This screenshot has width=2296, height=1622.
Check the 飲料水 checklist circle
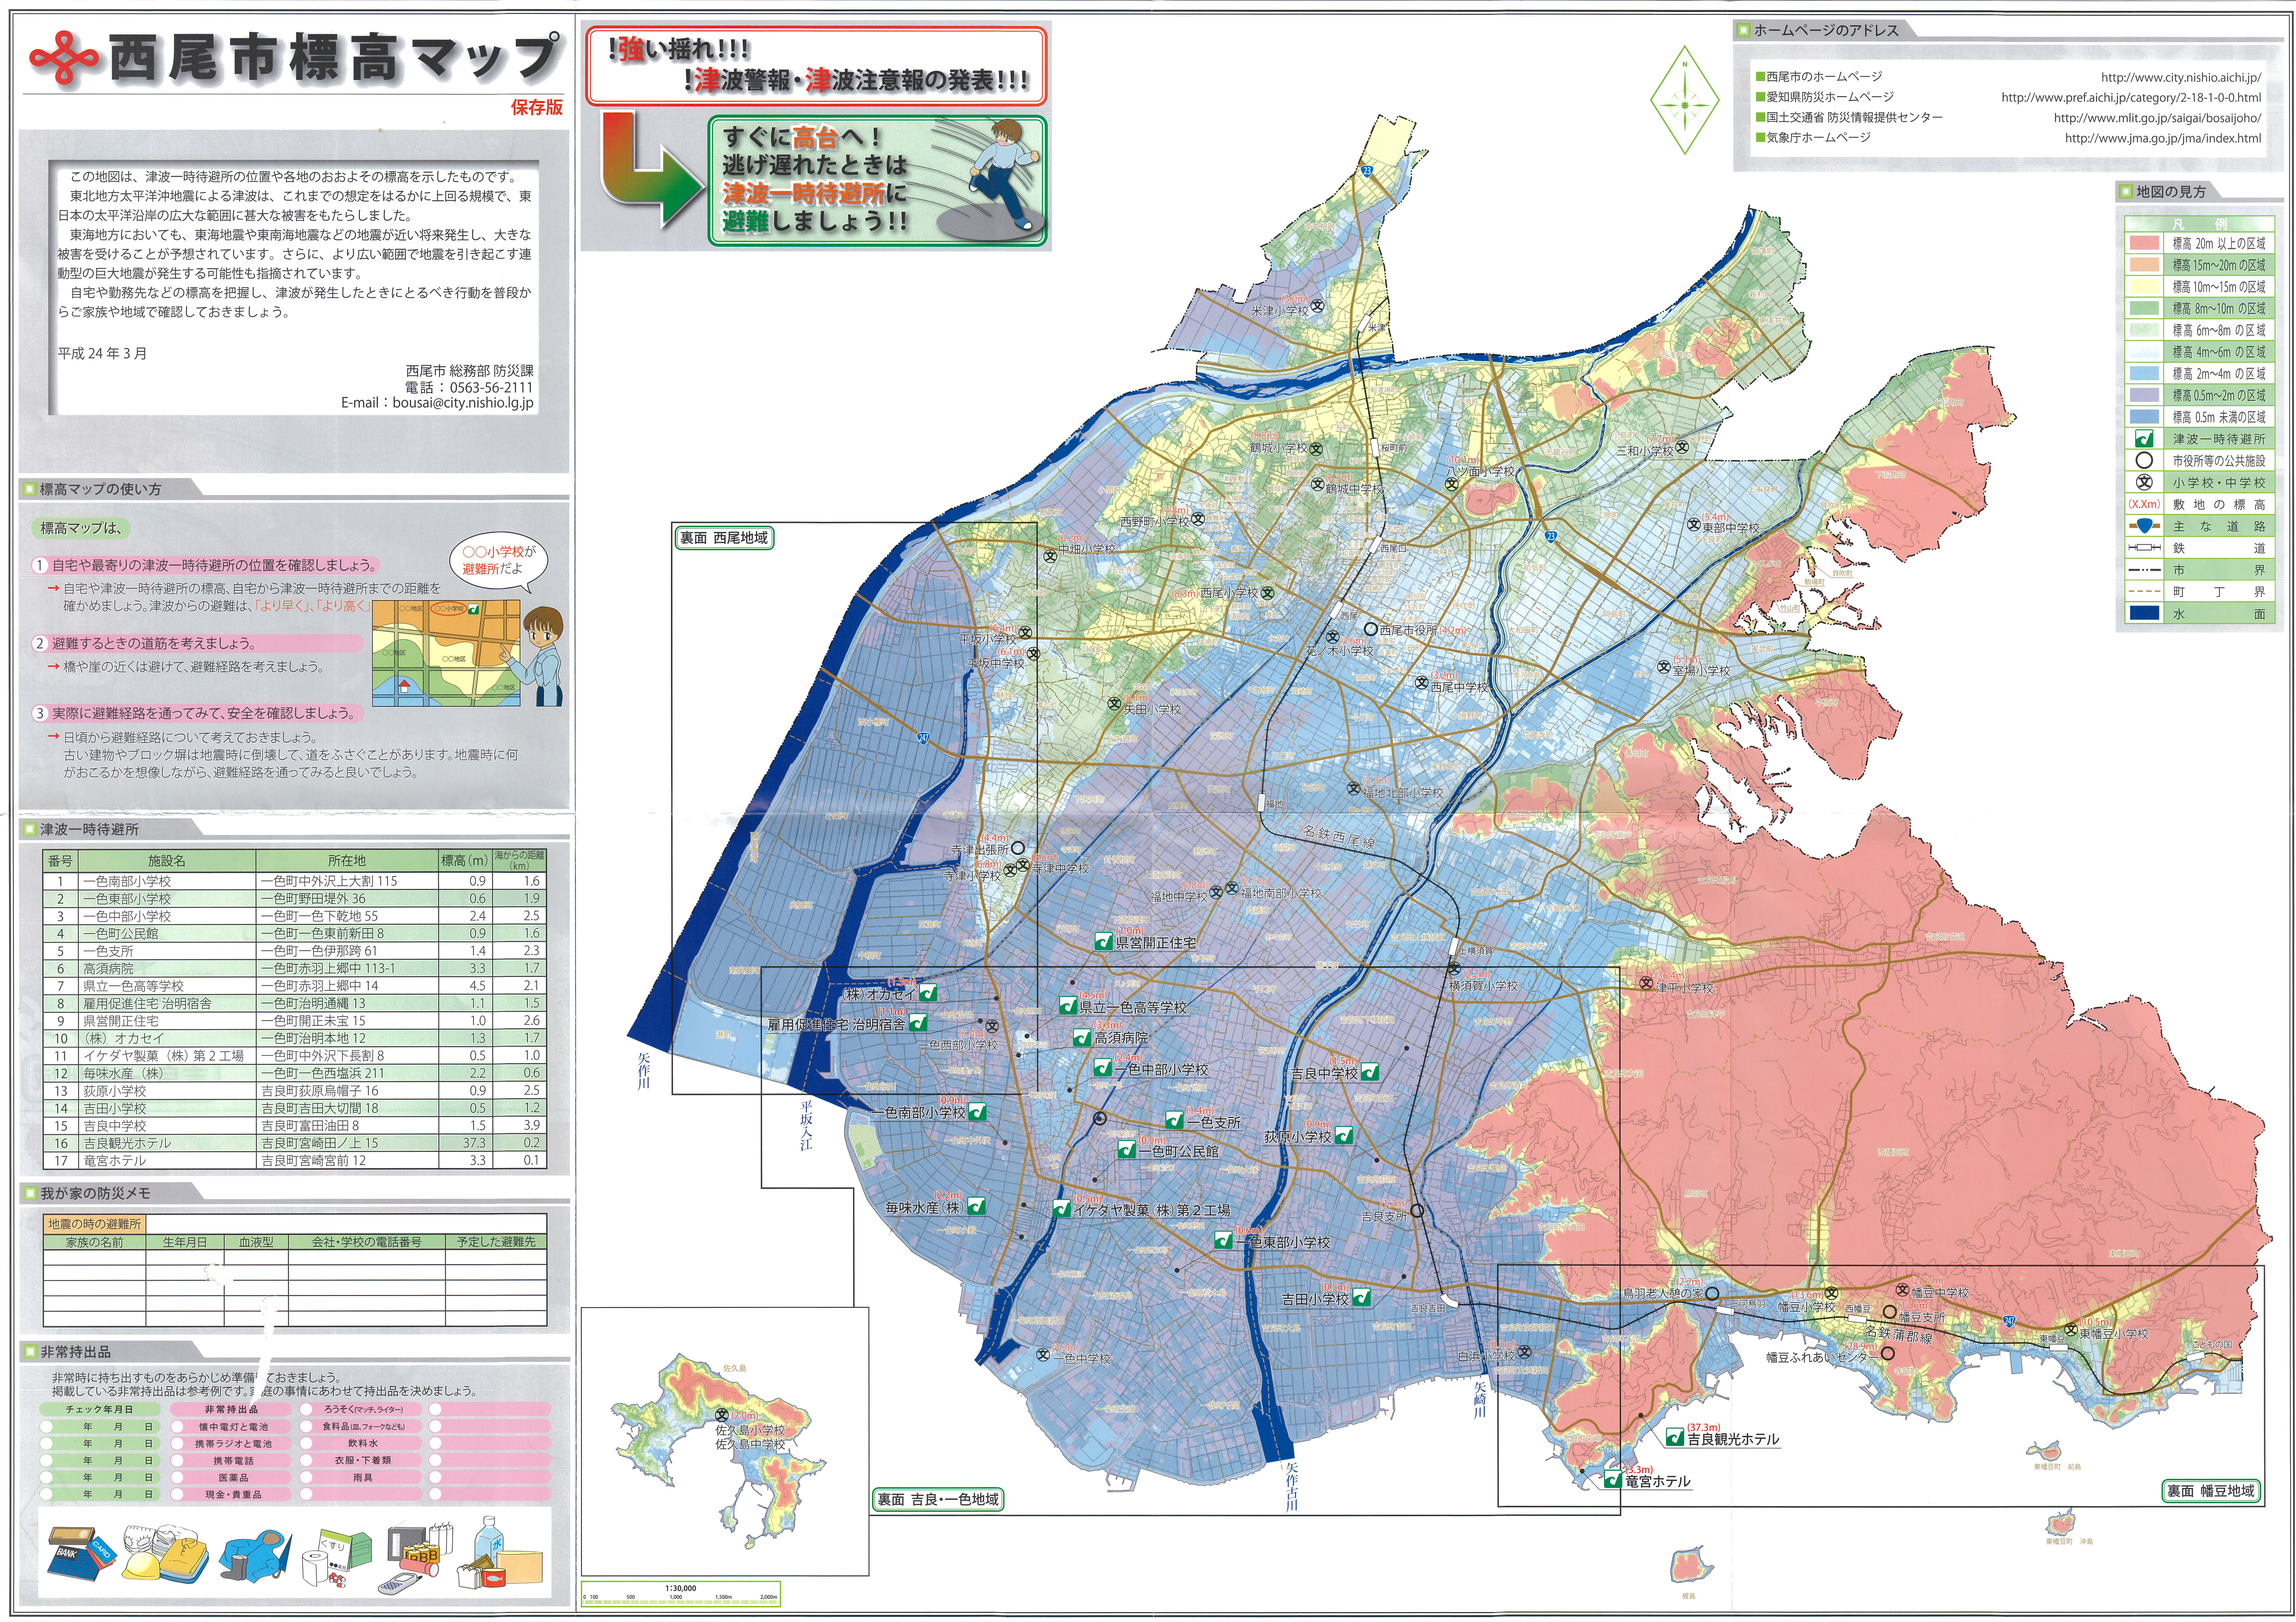pos(306,1444)
